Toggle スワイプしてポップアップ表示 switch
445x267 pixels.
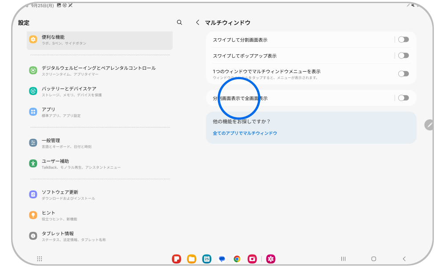(x=403, y=56)
